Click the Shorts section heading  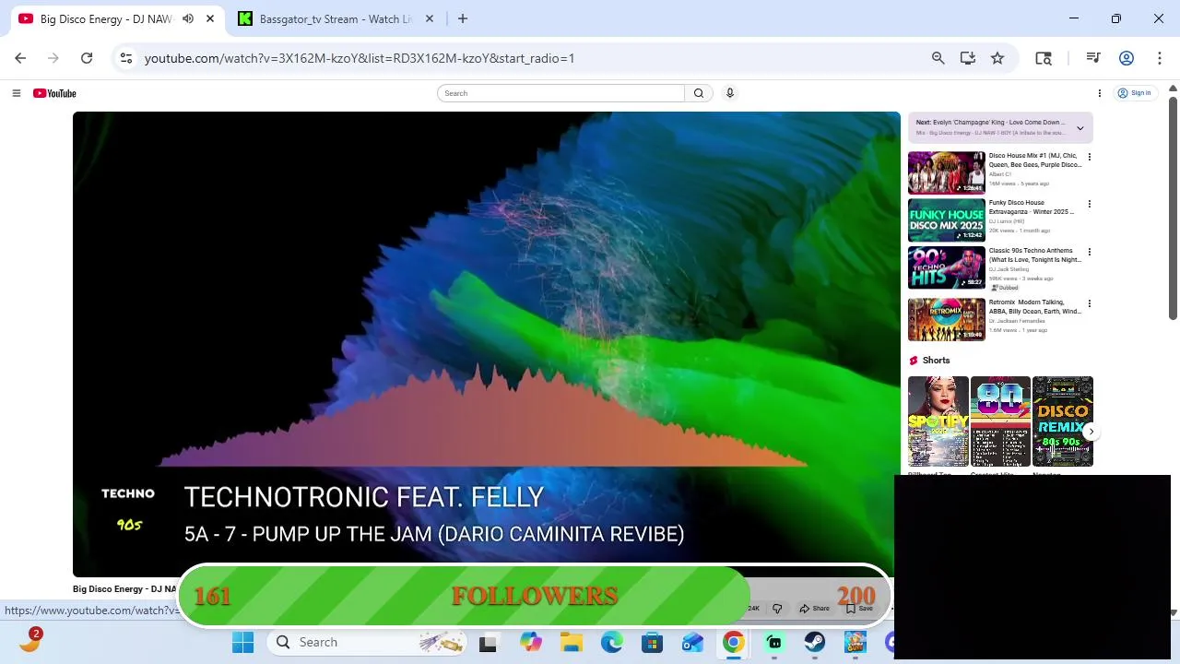coord(936,361)
